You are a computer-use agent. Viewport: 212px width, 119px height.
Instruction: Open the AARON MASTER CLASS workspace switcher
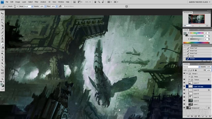point(199,2)
